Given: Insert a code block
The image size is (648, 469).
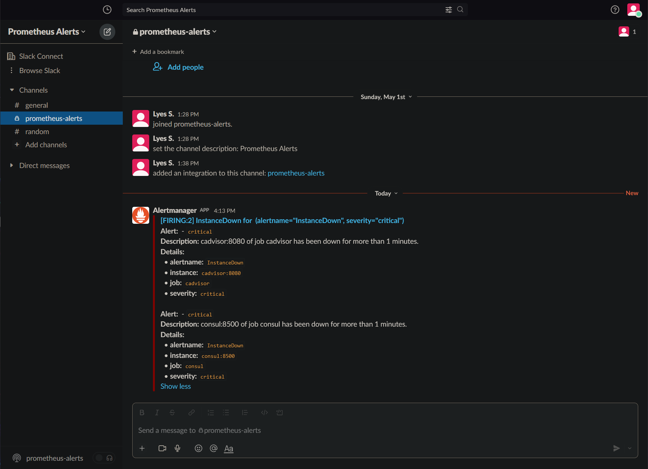Looking at the screenshot, I should [x=280, y=412].
